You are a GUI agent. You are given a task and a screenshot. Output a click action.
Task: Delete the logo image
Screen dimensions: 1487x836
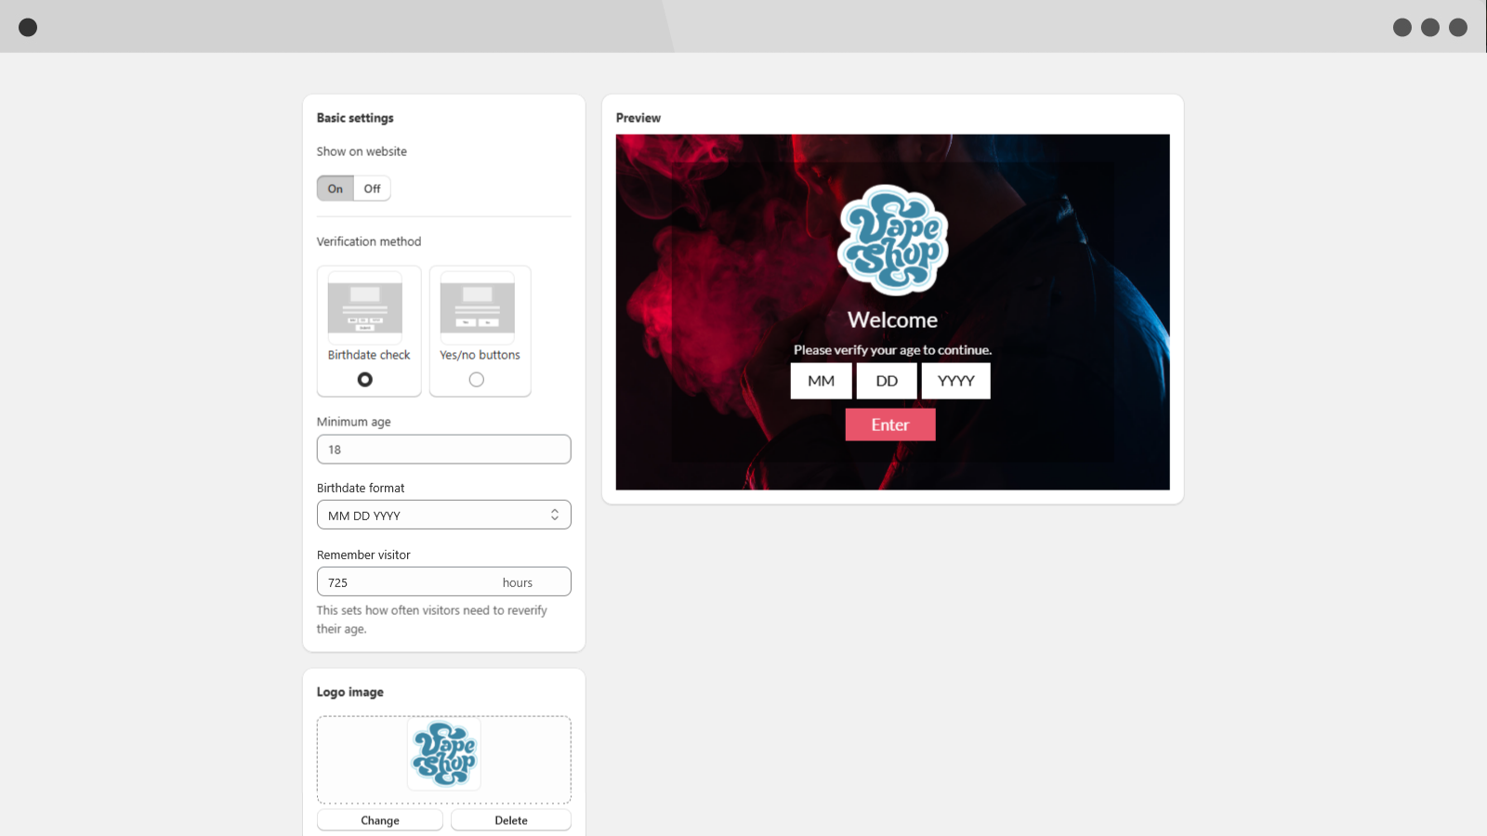(511, 820)
